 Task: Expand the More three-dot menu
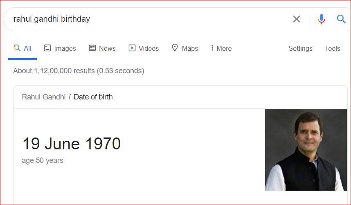(212, 48)
